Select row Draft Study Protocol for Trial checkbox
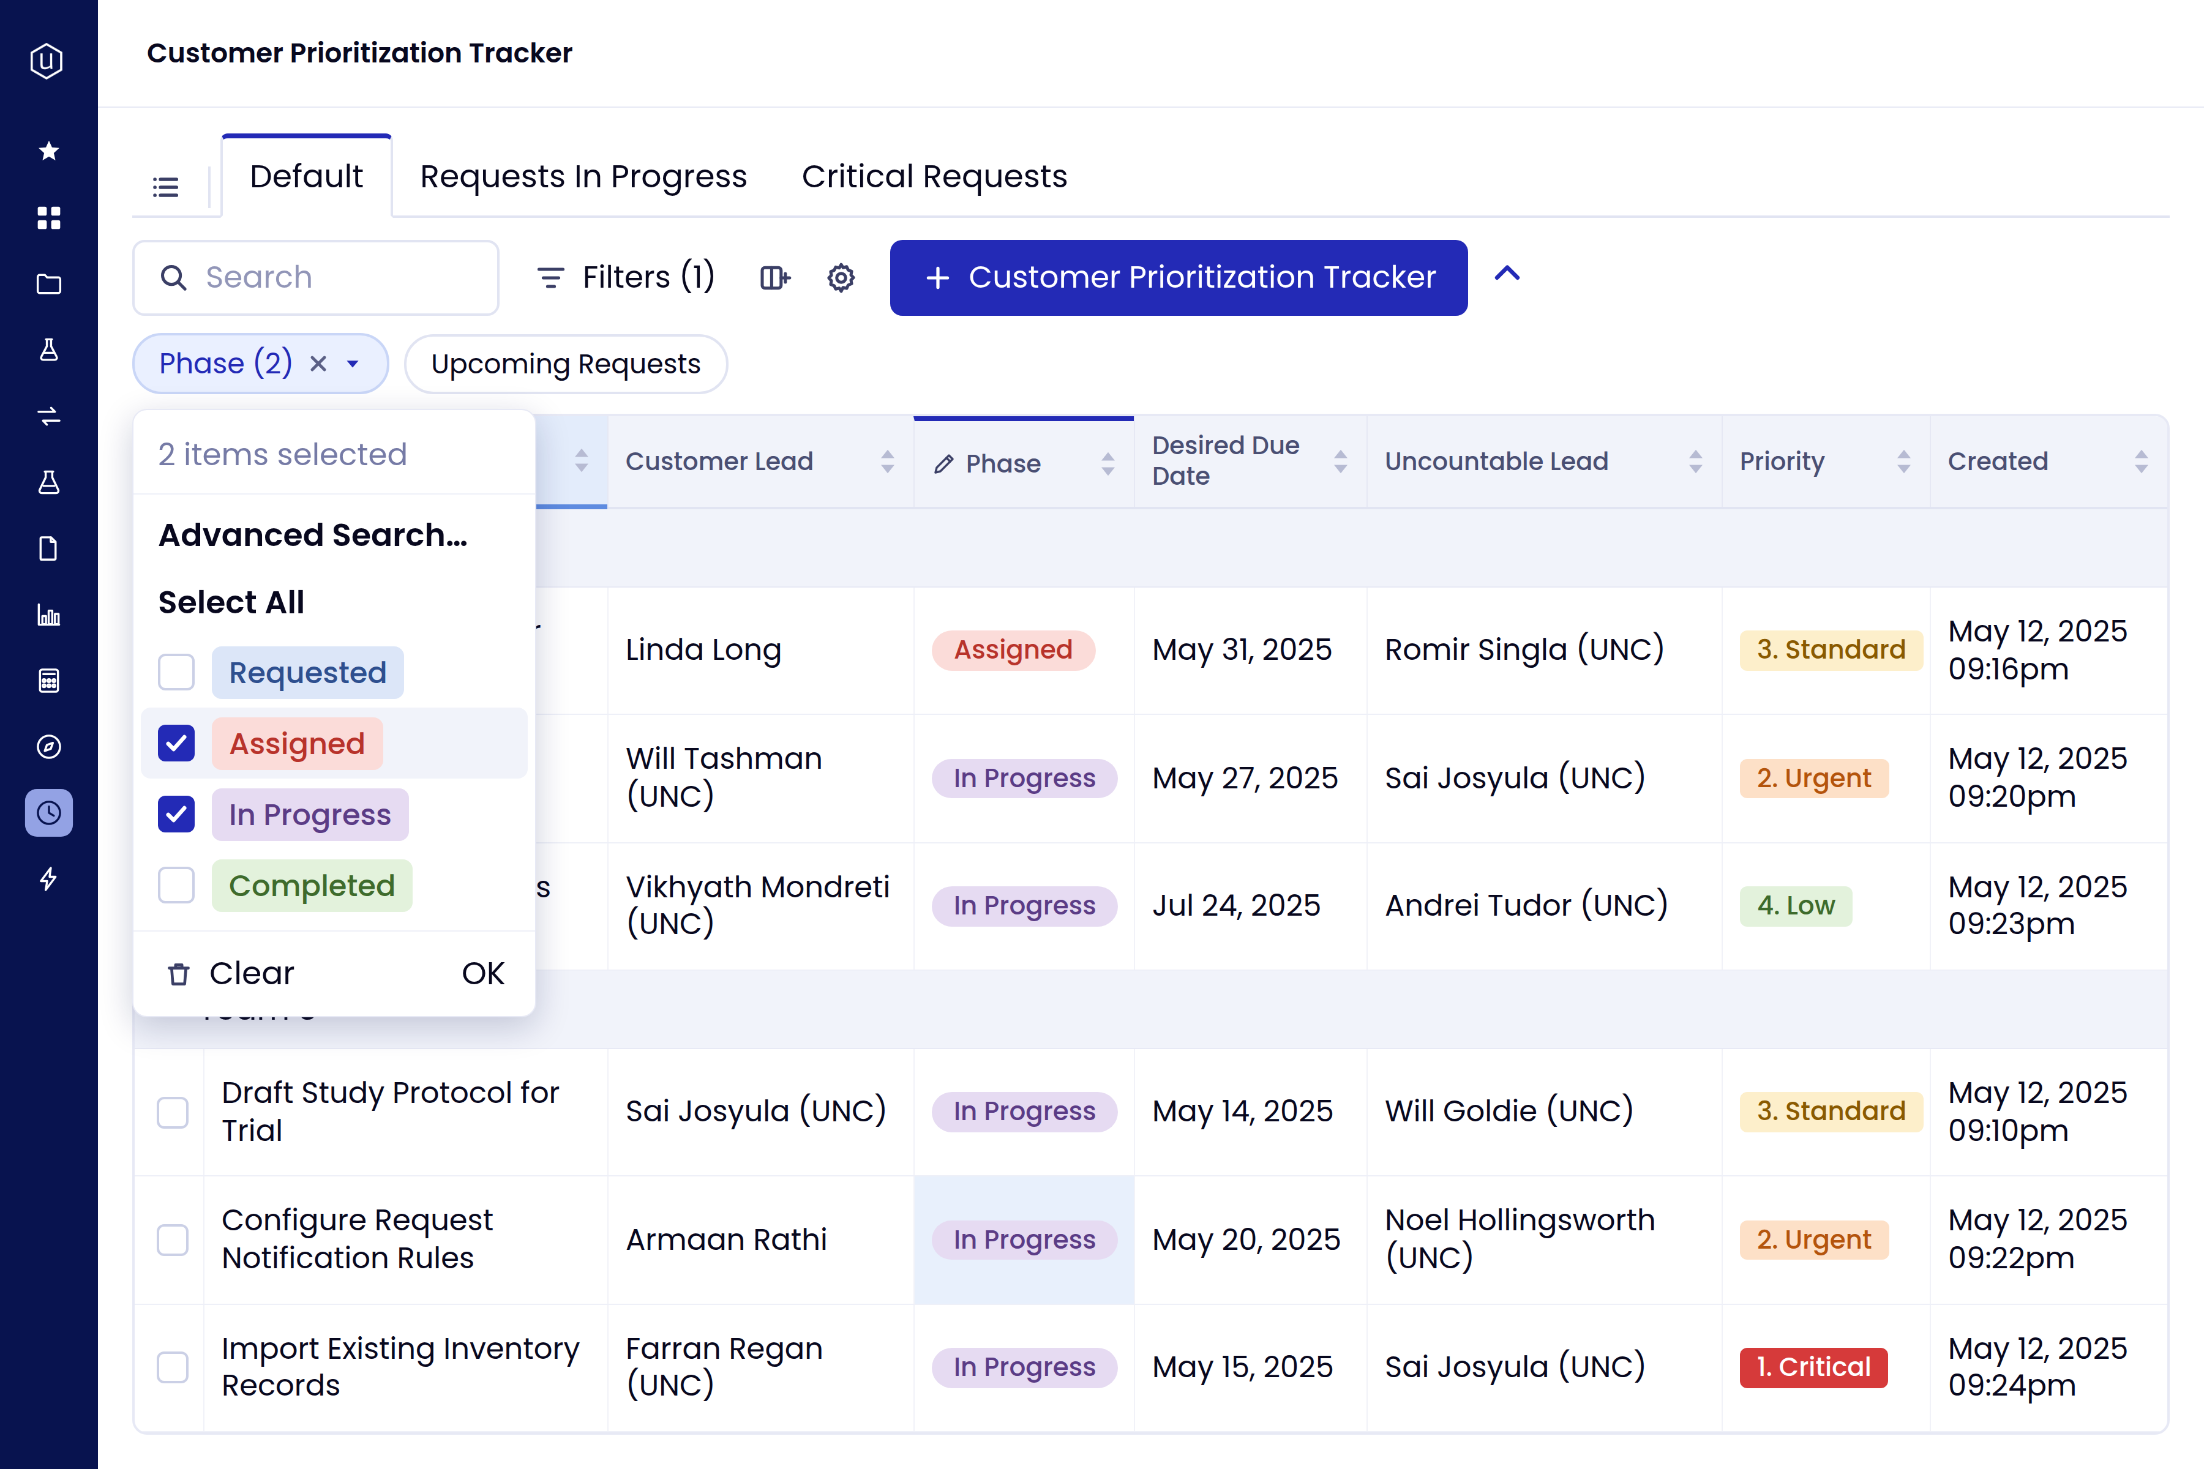 point(173,1112)
